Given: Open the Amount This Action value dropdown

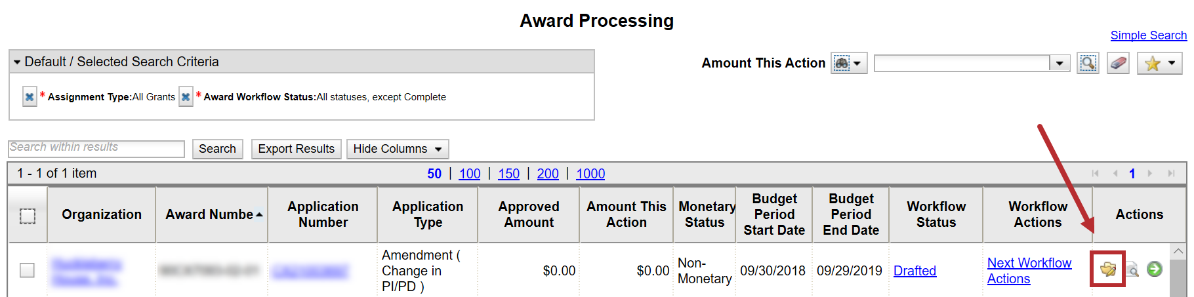Looking at the screenshot, I should pos(1059,64).
